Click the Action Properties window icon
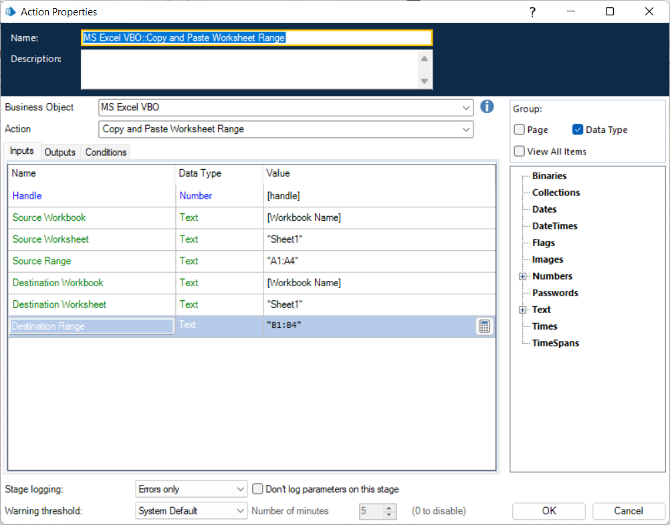The width and height of the screenshot is (670, 525). [x=11, y=12]
